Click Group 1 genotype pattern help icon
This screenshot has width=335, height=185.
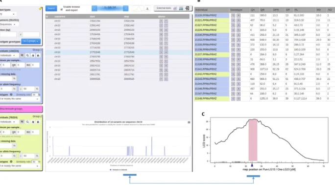(x=11, y=94)
